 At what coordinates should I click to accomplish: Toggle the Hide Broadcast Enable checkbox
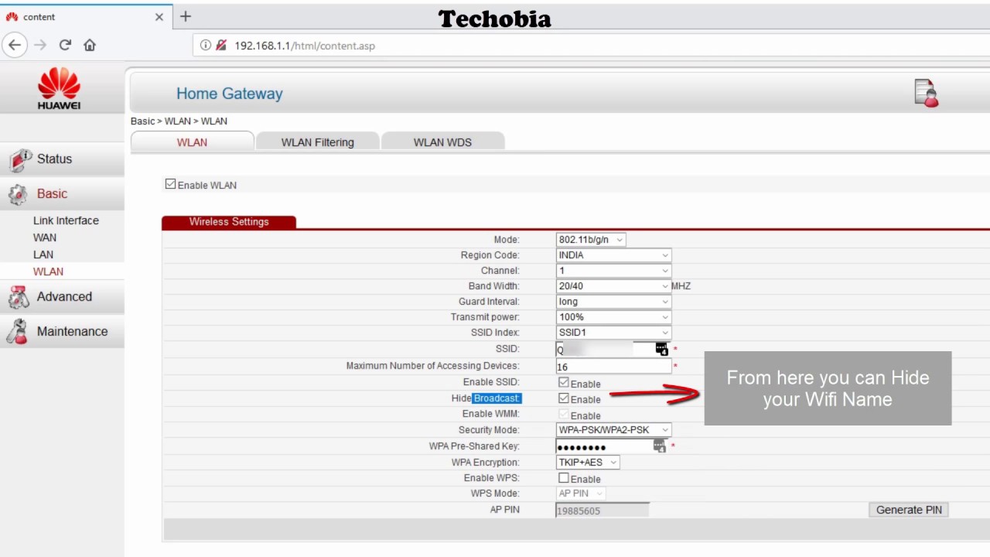click(x=564, y=398)
